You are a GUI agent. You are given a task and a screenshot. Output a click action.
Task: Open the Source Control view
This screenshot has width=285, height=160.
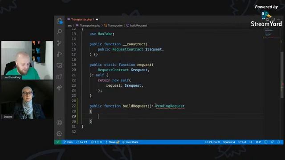[x=59, y=43]
